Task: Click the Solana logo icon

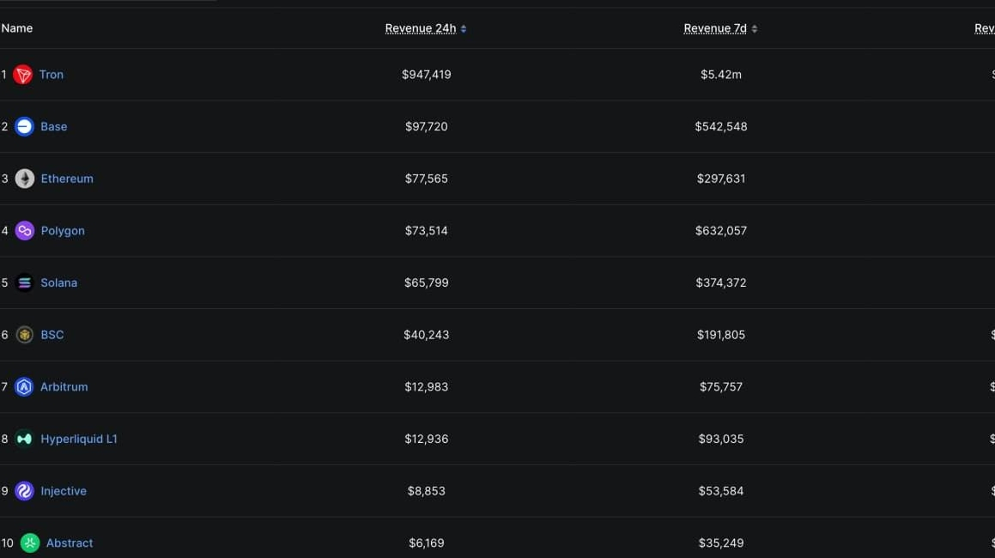Action: 25,282
